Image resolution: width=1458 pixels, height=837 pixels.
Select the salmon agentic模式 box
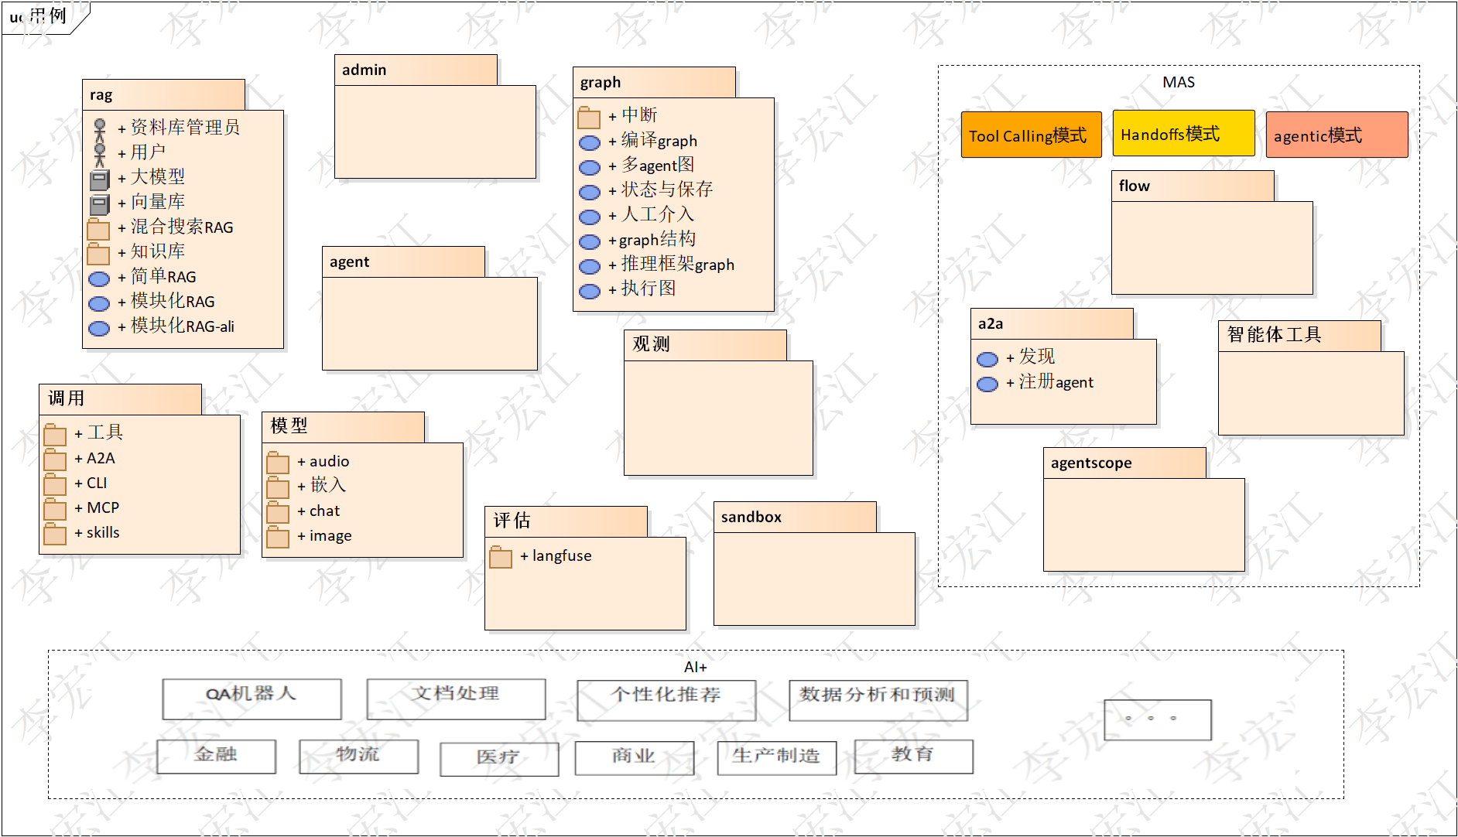click(1336, 135)
